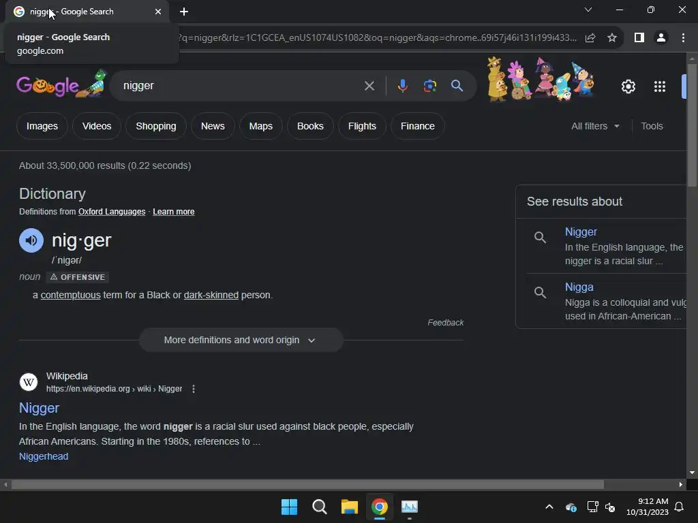This screenshot has width=698, height=523.
Task: Click the Learn more link under Dictionary
Action: tap(174, 212)
